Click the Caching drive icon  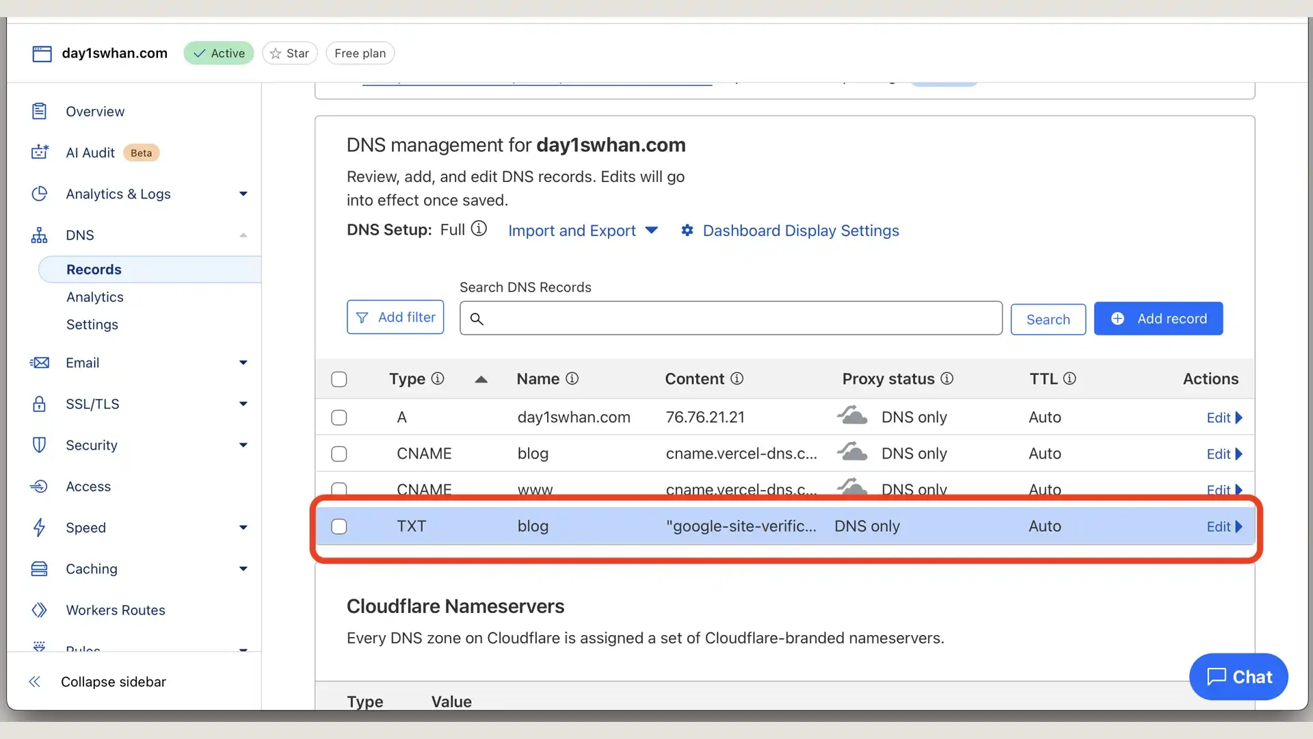[40, 569]
